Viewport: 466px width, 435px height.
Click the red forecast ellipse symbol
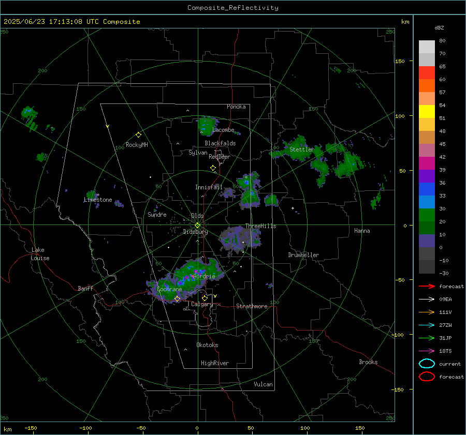click(x=427, y=377)
